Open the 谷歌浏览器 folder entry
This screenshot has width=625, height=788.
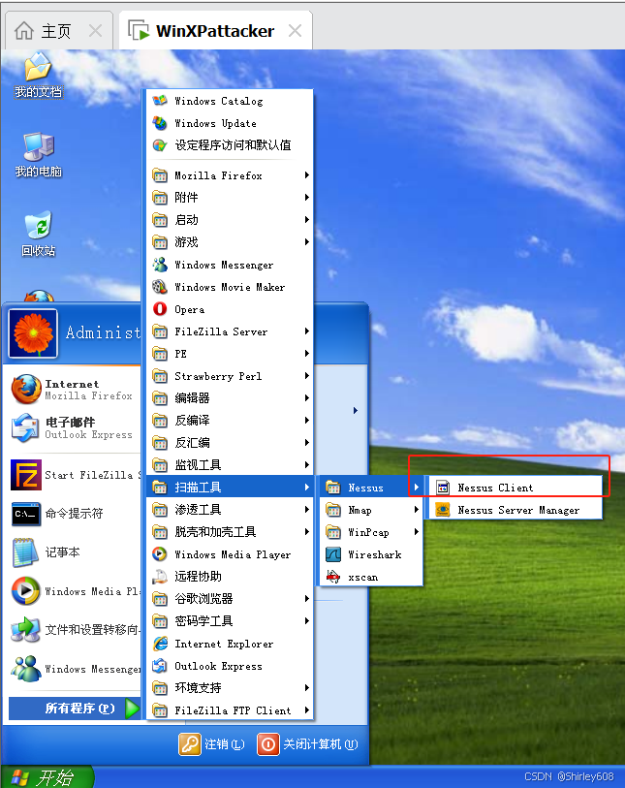click(230, 599)
